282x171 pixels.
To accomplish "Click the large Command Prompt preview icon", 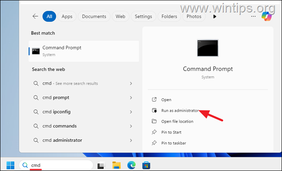I will point(208,48).
